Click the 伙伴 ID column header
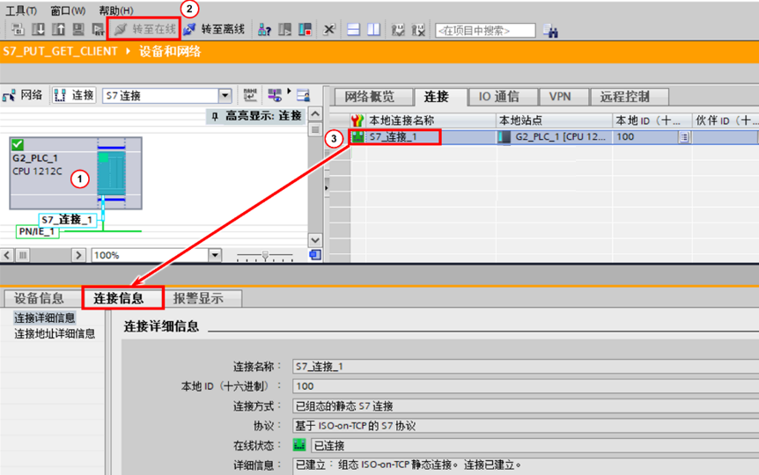This screenshot has width=759, height=475. [726, 121]
